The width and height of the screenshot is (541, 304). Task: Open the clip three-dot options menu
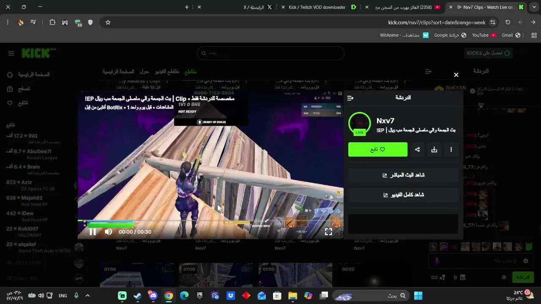451,149
